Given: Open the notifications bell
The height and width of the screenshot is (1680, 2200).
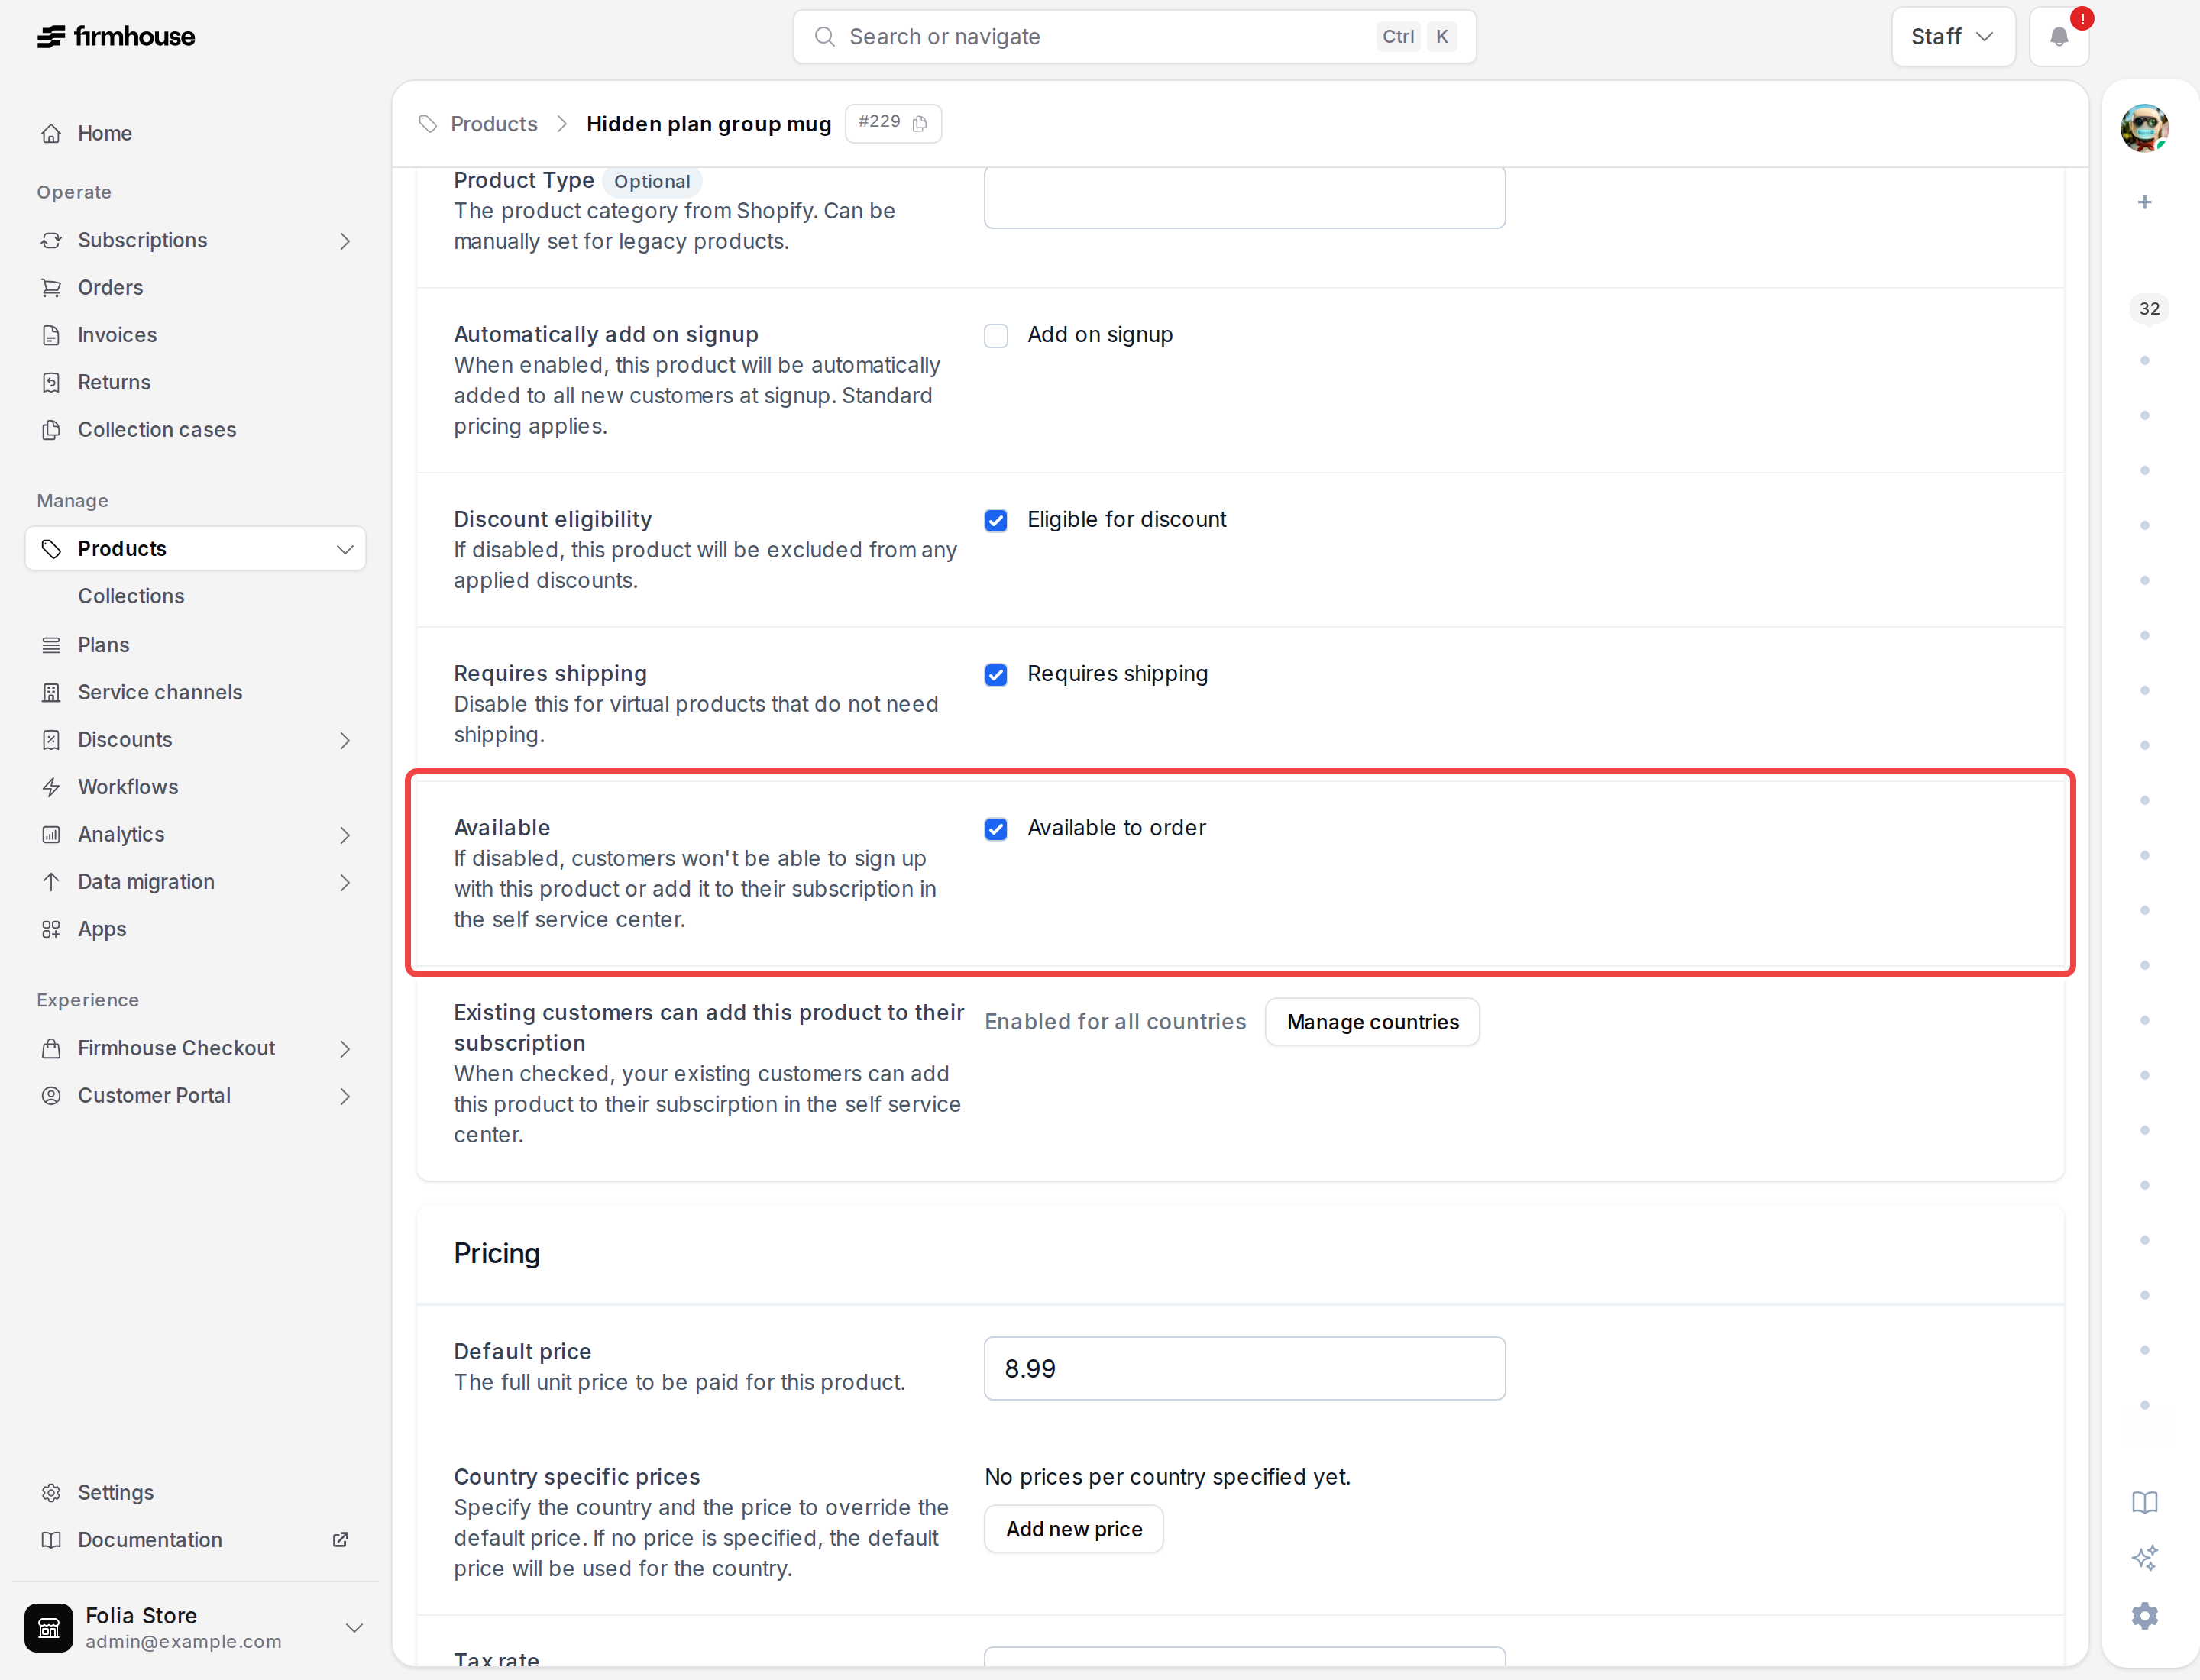Looking at the screenshot, I should (x=2058, y=37).
